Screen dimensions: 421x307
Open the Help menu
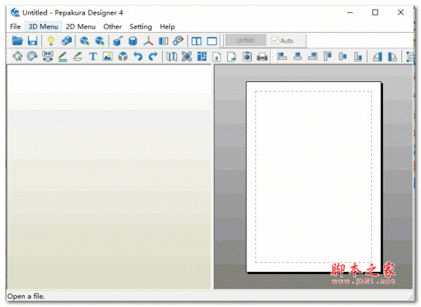click(x=167, y=27)
